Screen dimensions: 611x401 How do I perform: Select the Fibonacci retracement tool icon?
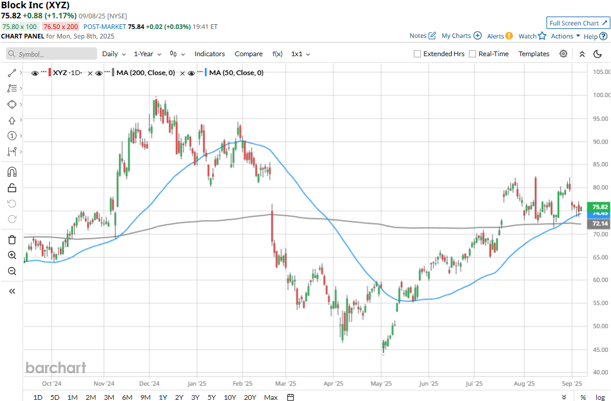[x=12, y=88]
